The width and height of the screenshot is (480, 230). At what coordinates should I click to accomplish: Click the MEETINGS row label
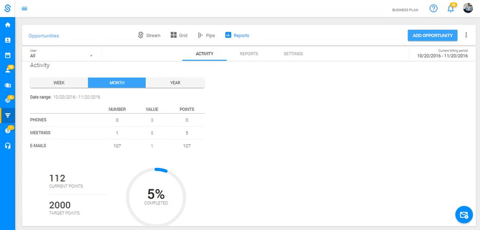[40, 133]
